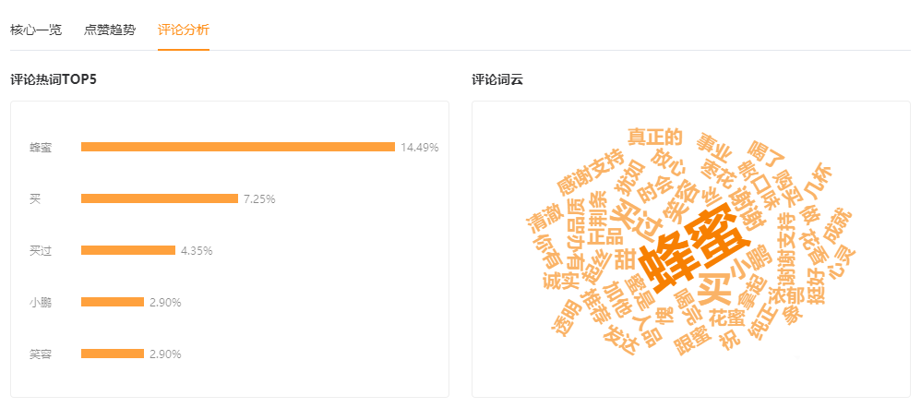Screen dimensions: 921x408
Task: Open the 点赞趋势 tab
Action: [110, 30]
